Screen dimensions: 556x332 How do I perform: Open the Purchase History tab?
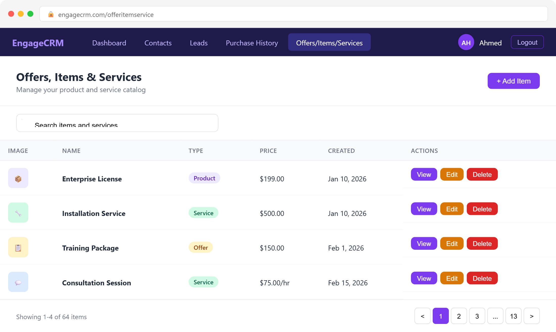(252, 43)
